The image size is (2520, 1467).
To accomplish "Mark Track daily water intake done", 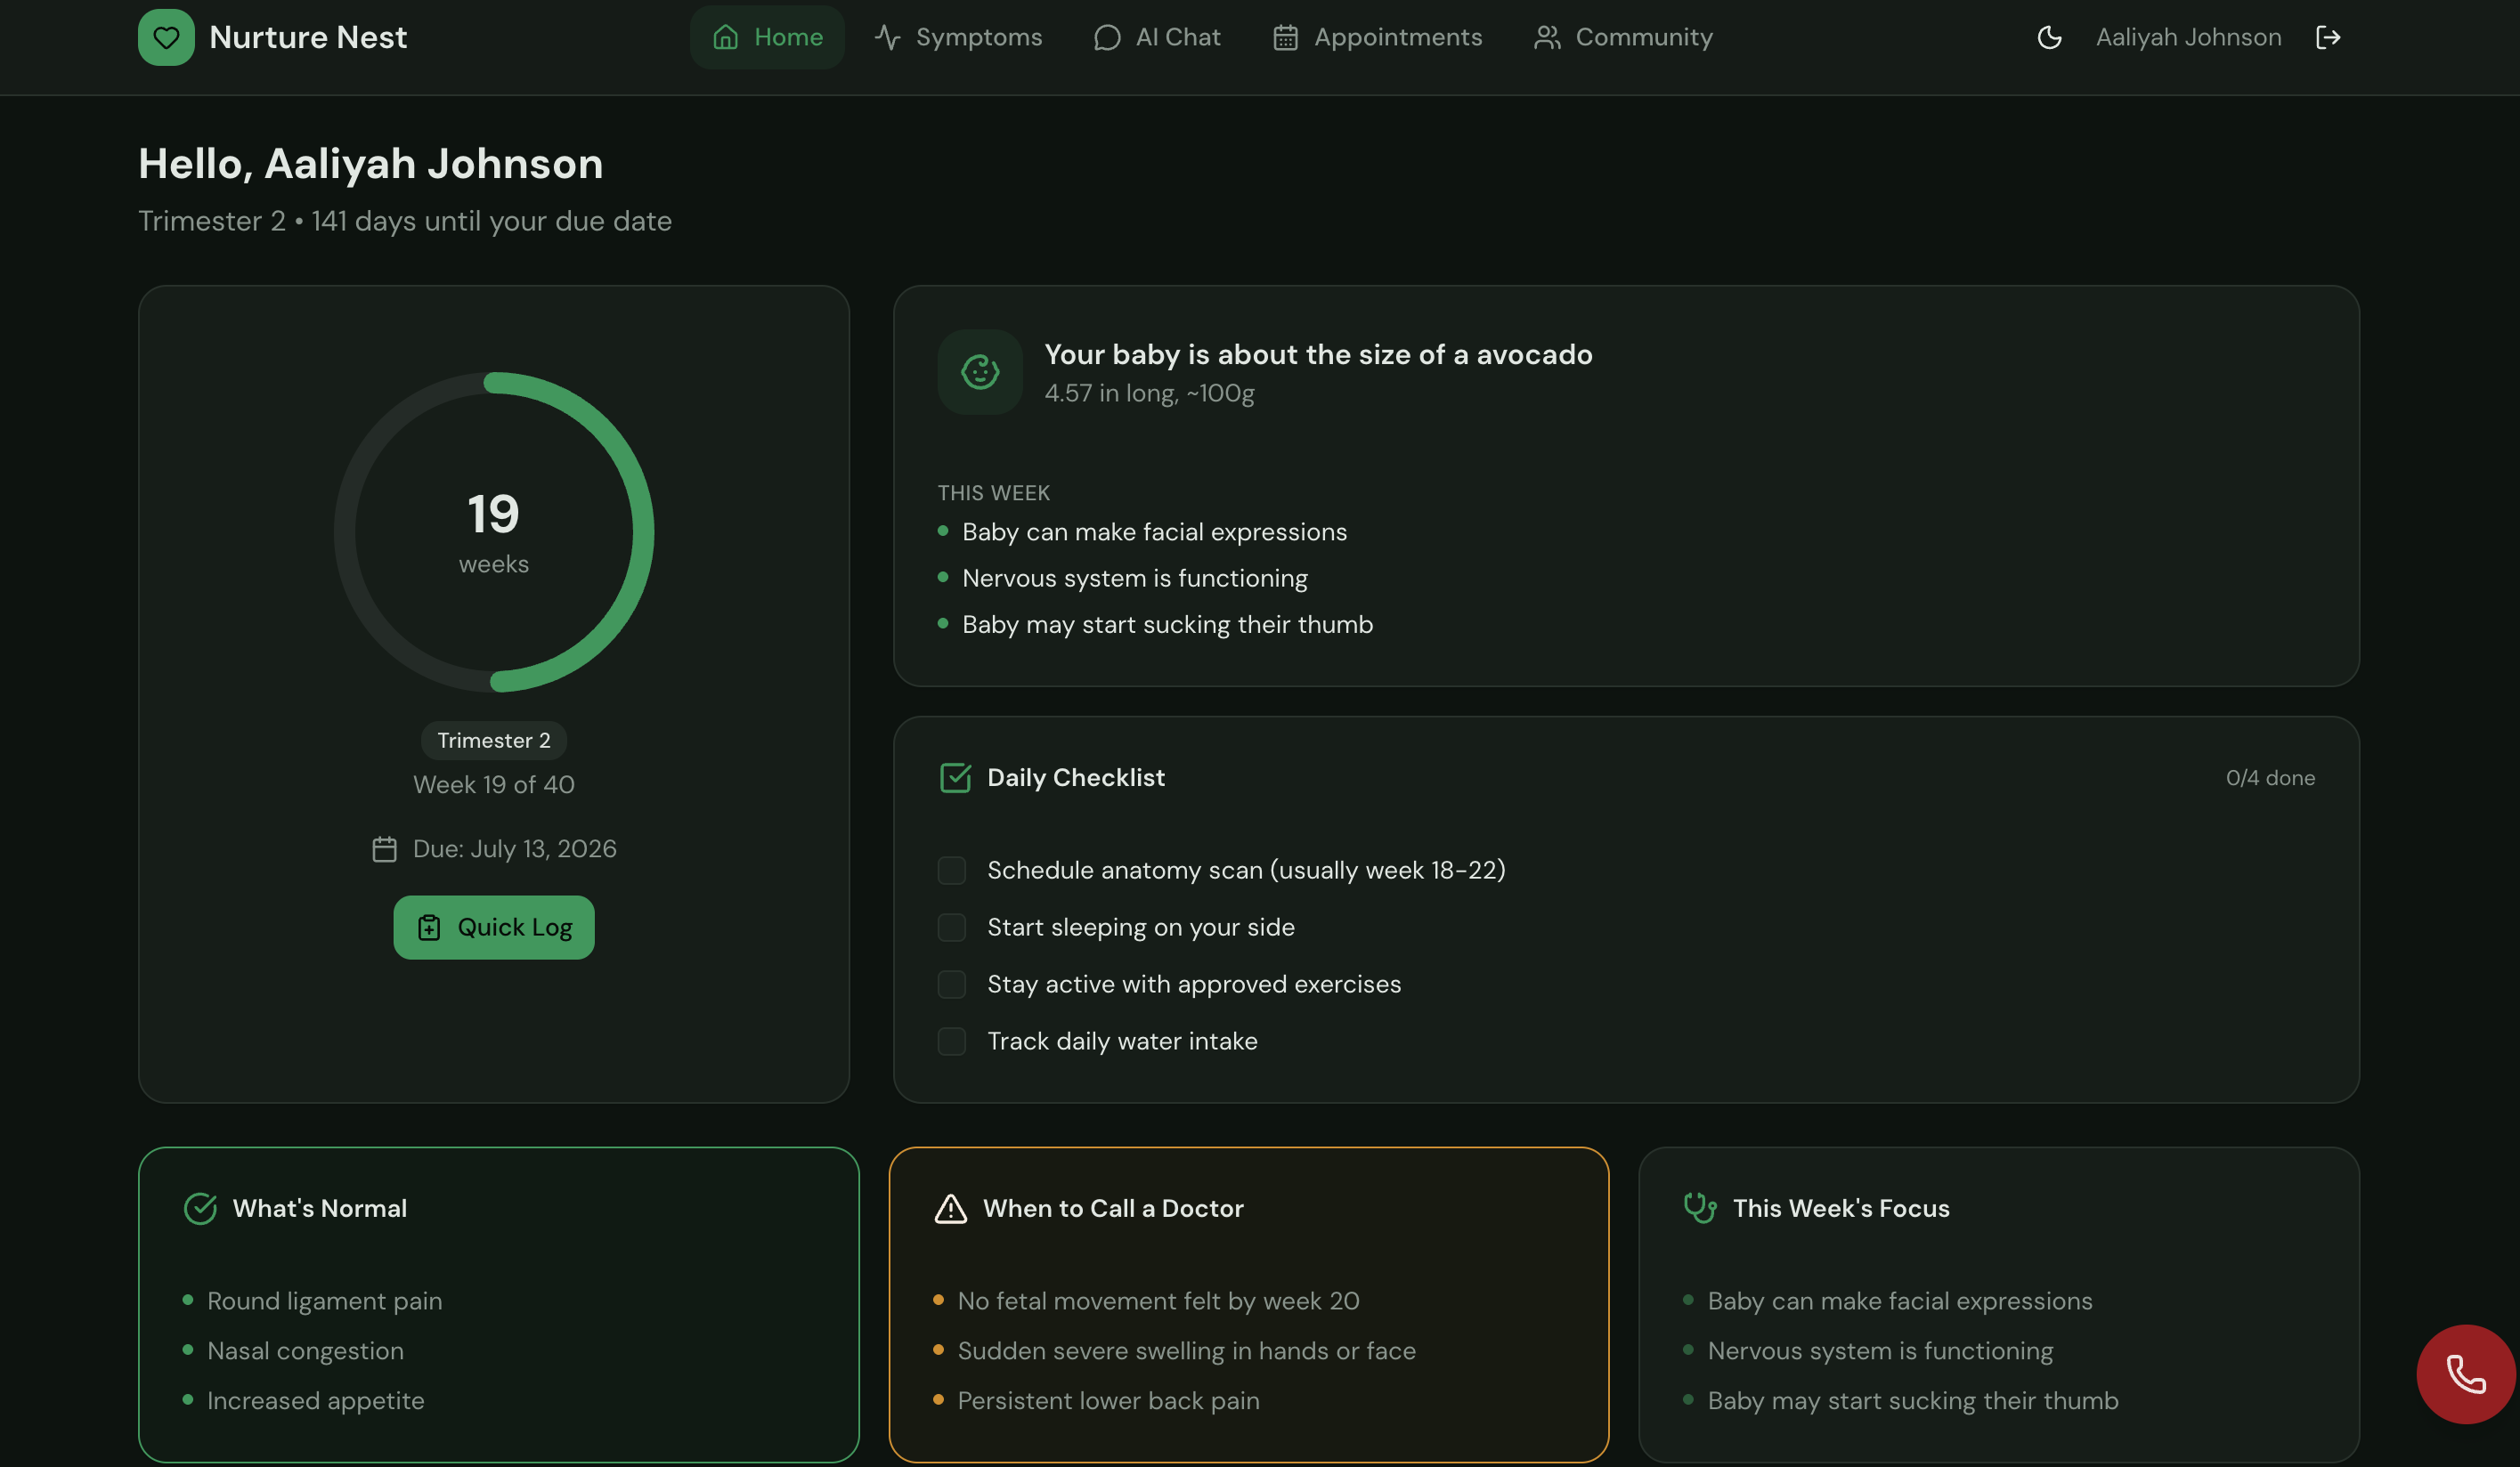I will click(951, 1041).
